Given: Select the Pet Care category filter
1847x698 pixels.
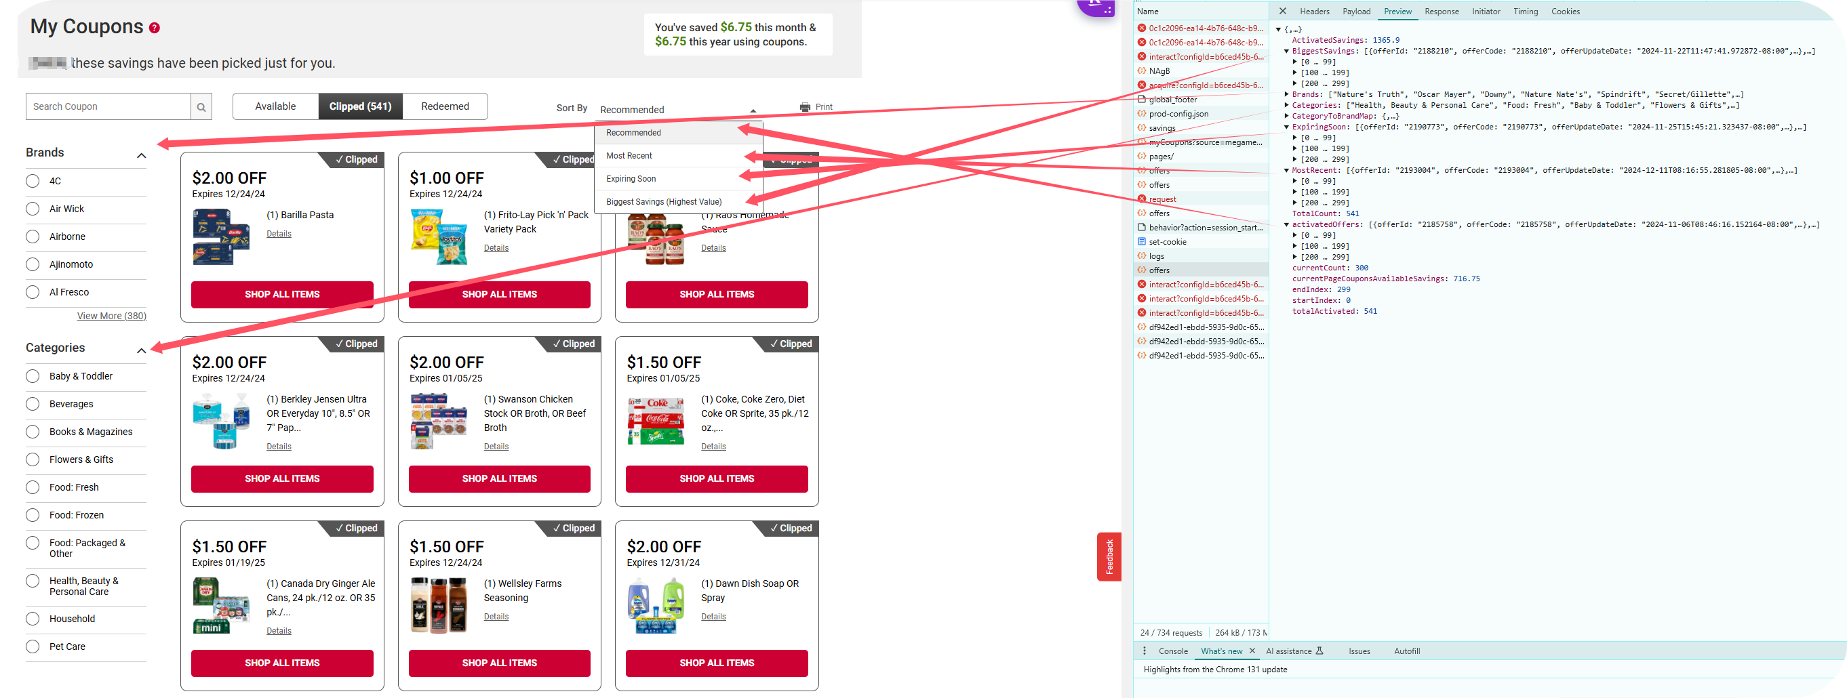Looking at the screenshot, I should click(x=33, y=646).
